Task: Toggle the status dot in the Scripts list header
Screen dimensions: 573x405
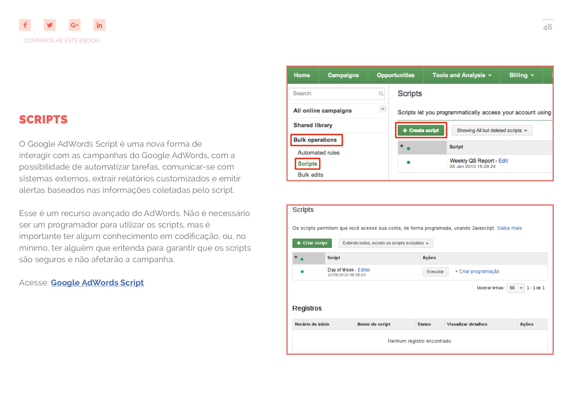Action: pyautogui.click(x=408, y=148)
